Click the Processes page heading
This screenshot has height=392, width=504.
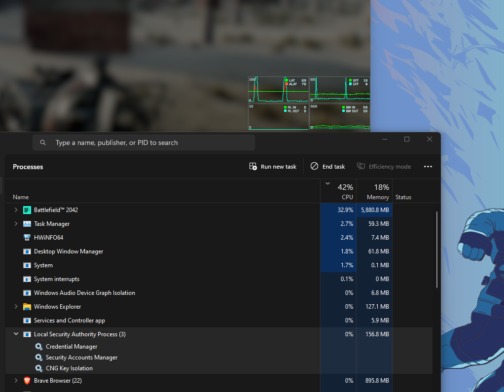coord(28,167)
